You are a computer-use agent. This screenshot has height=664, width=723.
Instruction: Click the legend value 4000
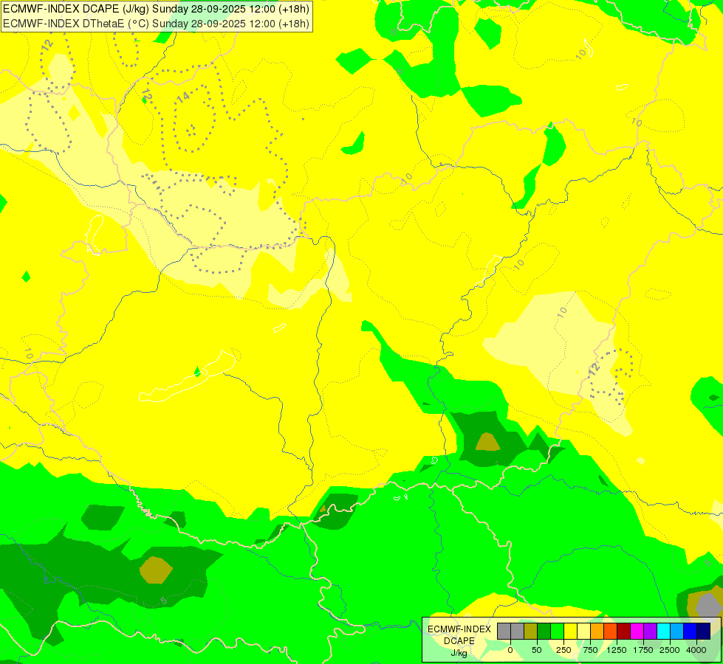pos(696,650)
